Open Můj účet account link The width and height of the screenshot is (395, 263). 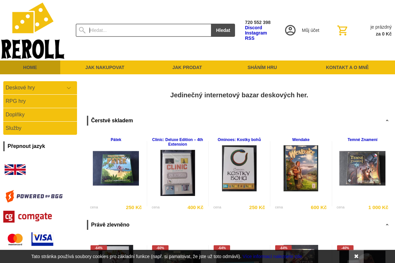pos(310,30)
